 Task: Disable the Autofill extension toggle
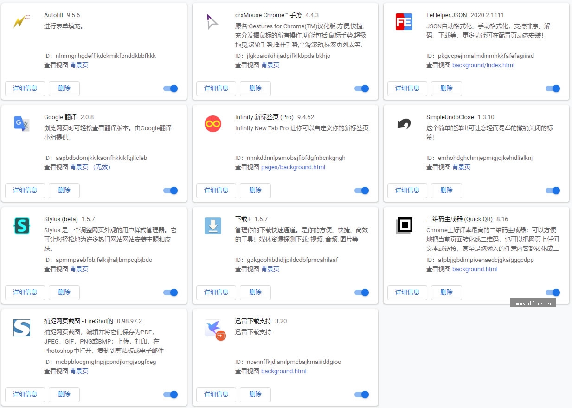(171, 89)
